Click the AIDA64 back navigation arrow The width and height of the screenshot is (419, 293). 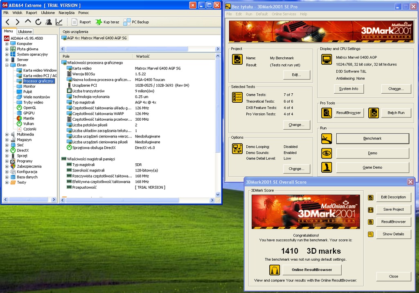(7, 22)
